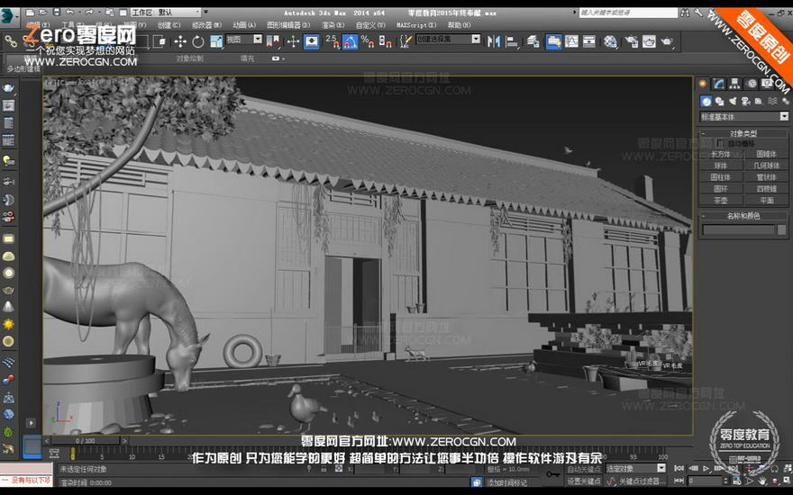The width and height of the screenshot is (793, 495).
Task: Click the Mirror tool icon
Action: tap(494, 41)
